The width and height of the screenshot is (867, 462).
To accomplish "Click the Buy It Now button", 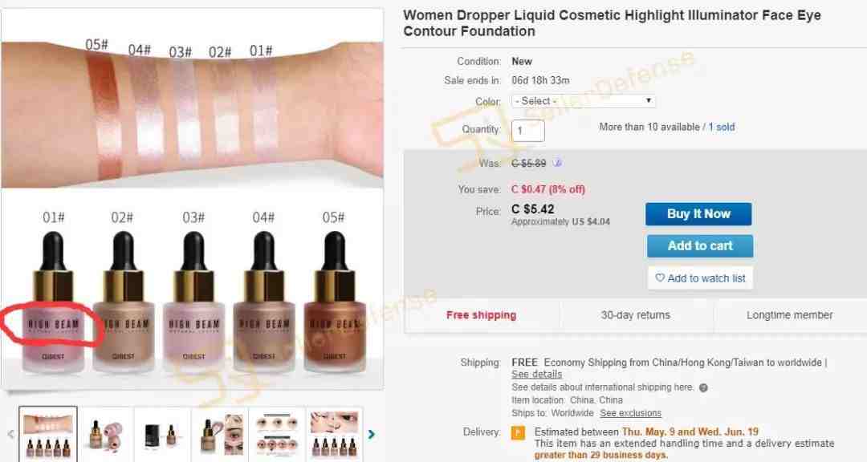I will pyautogui.click(x=698, y=214).
